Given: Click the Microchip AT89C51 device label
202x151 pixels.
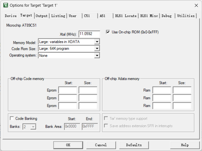Looking at the screenshot, I should click(21, 25).
